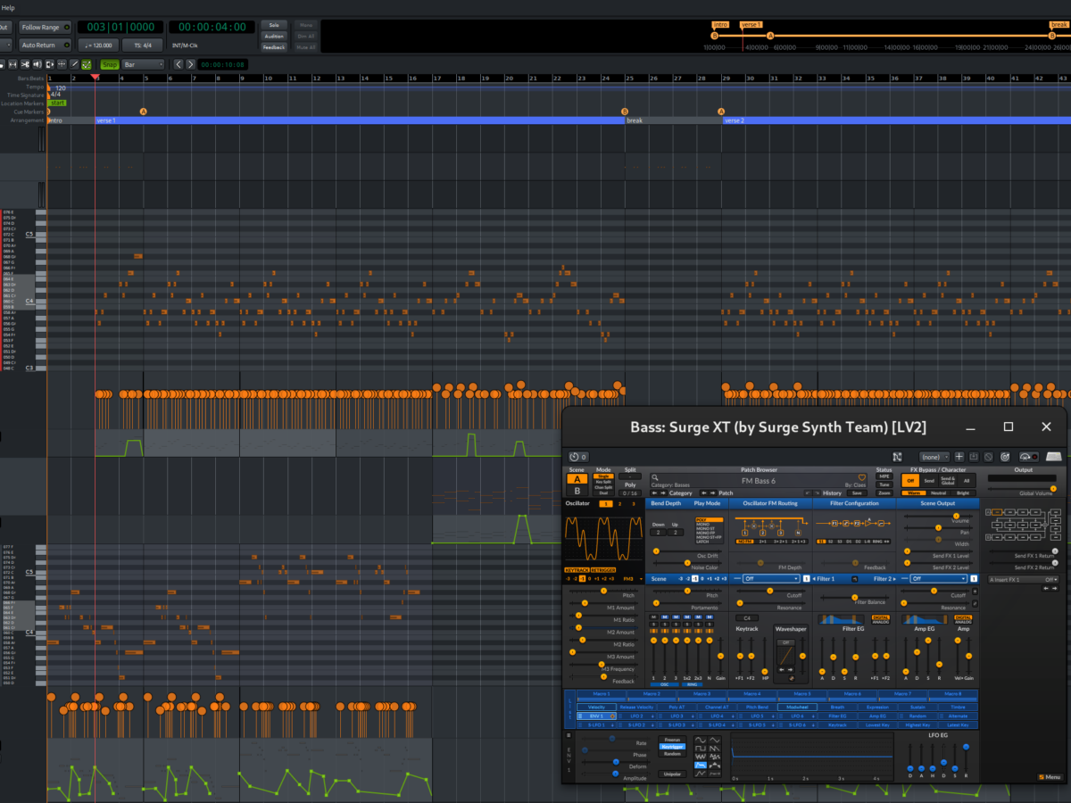Toggle the Follow Range option
The width and height of the screenshot is (1071, 803).
(x=43, y=28)
